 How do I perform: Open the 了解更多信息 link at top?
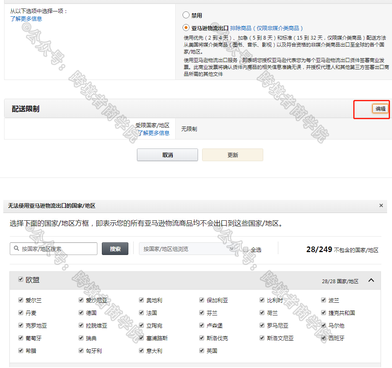point(26,18)
